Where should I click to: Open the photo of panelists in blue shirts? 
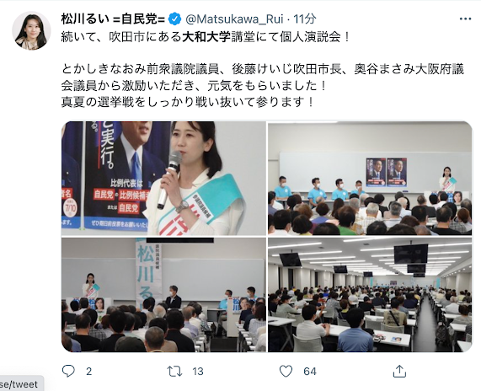pyautogui.click(x=370, y=179)
